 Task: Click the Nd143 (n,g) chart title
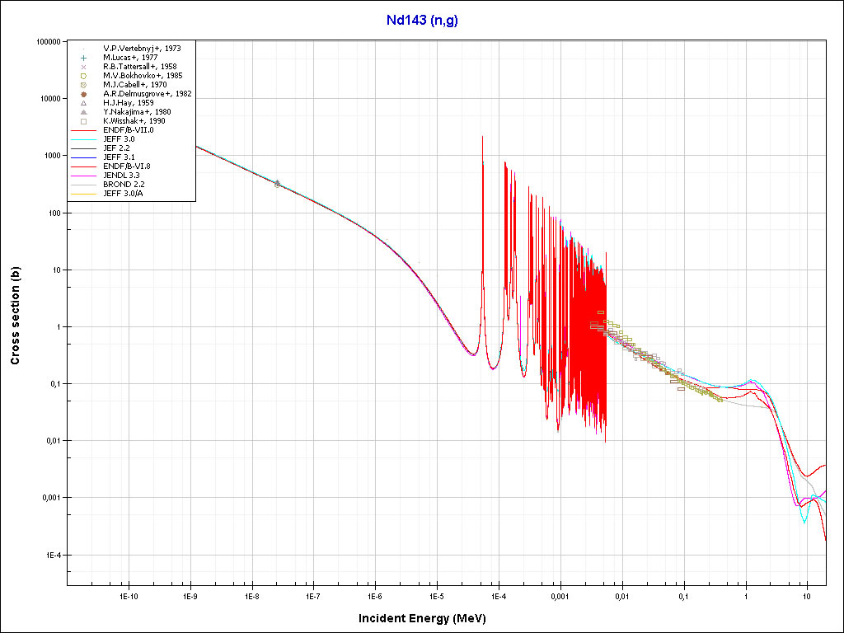(422, 21)
